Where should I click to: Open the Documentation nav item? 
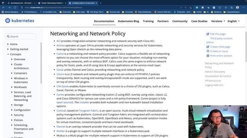coord(104,21)
